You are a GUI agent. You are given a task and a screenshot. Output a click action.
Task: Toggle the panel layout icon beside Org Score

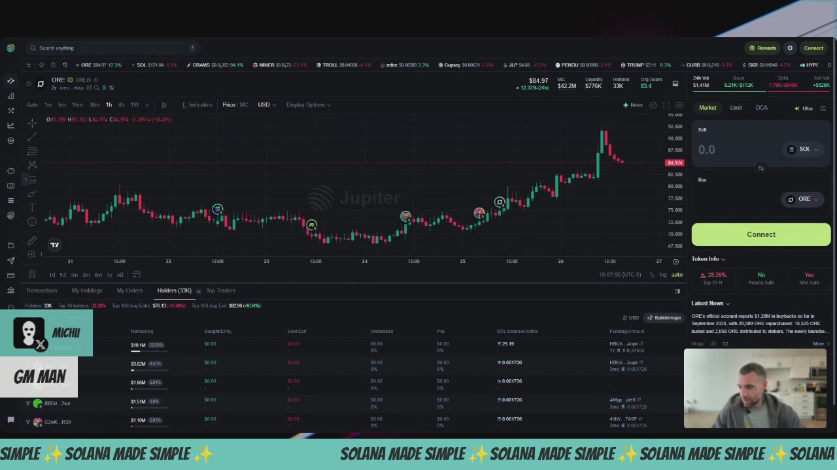coord(675,84)
